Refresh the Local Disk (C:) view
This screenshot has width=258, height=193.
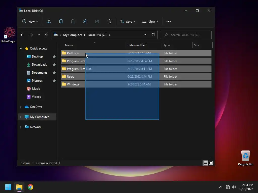click(x=153, y=35)
